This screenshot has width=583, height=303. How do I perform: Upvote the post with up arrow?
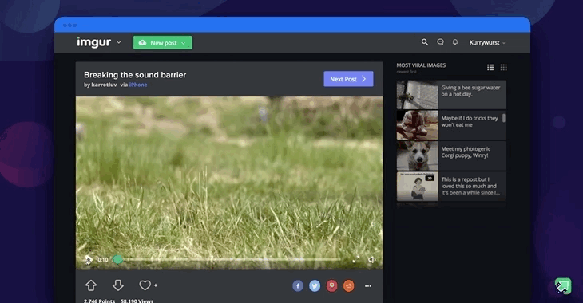pos(91,285)
